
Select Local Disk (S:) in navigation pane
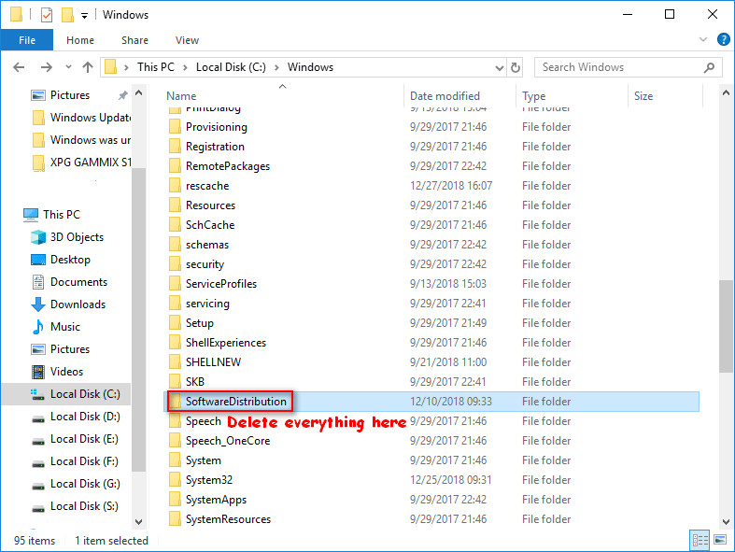click(84, 506)
